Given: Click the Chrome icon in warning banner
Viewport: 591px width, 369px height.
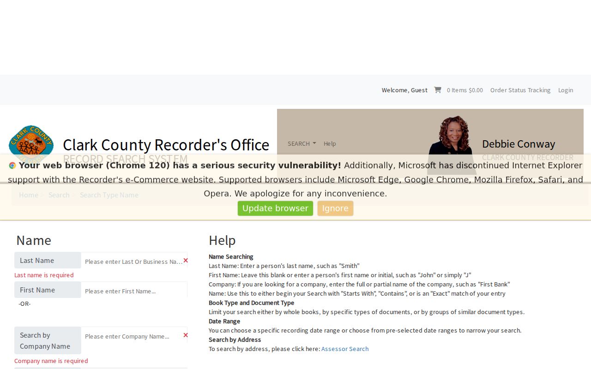Looking at the screenshot, I should click(12, 166).
